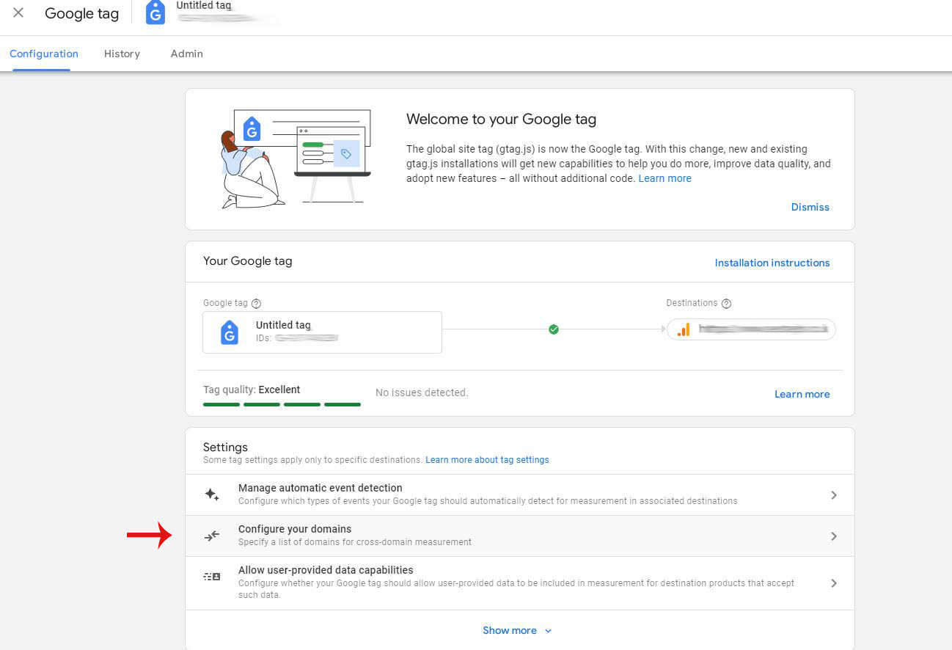This screenshot has width=952, height=650.
Task: Open the Admin tab
Action: pyautogui.click(x=187, y=54)
